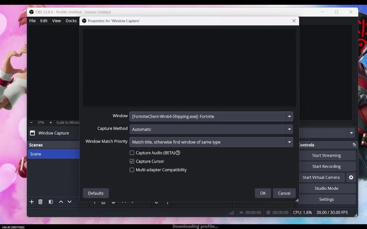Viewport: 367px width, 229px height.
Task: Pop out the Controls dock icon
Action: point(354,145)
